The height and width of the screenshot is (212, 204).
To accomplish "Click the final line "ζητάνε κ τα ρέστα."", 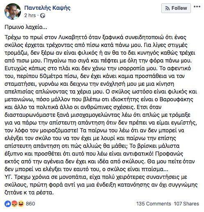I will click(29, 193).
